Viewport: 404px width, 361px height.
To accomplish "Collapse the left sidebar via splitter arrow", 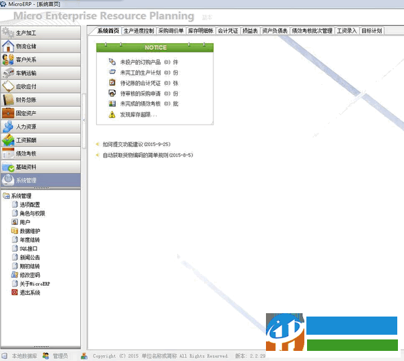I will click(x=84, y=120).
